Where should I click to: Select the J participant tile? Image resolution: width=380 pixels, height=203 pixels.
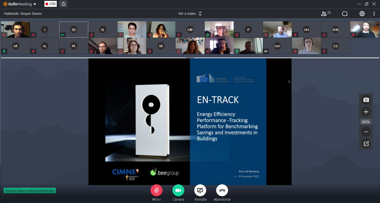click(x=45, y=29)
